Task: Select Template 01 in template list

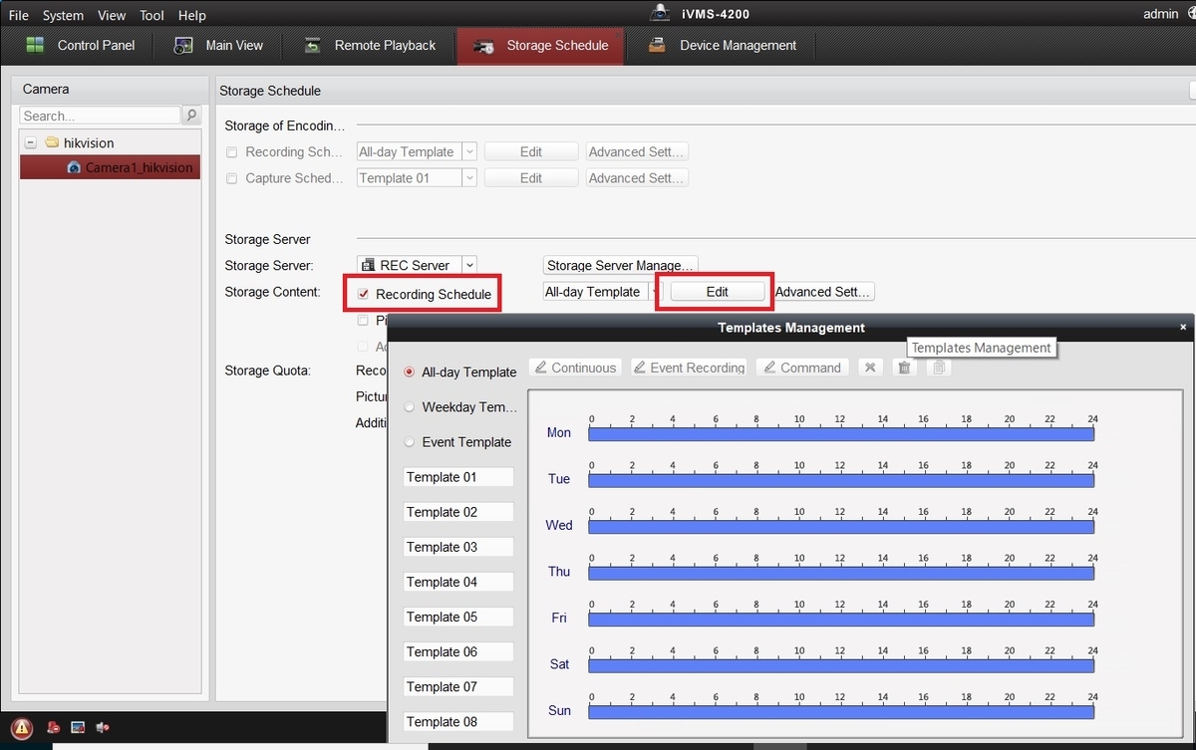Action: coord(458,477)
